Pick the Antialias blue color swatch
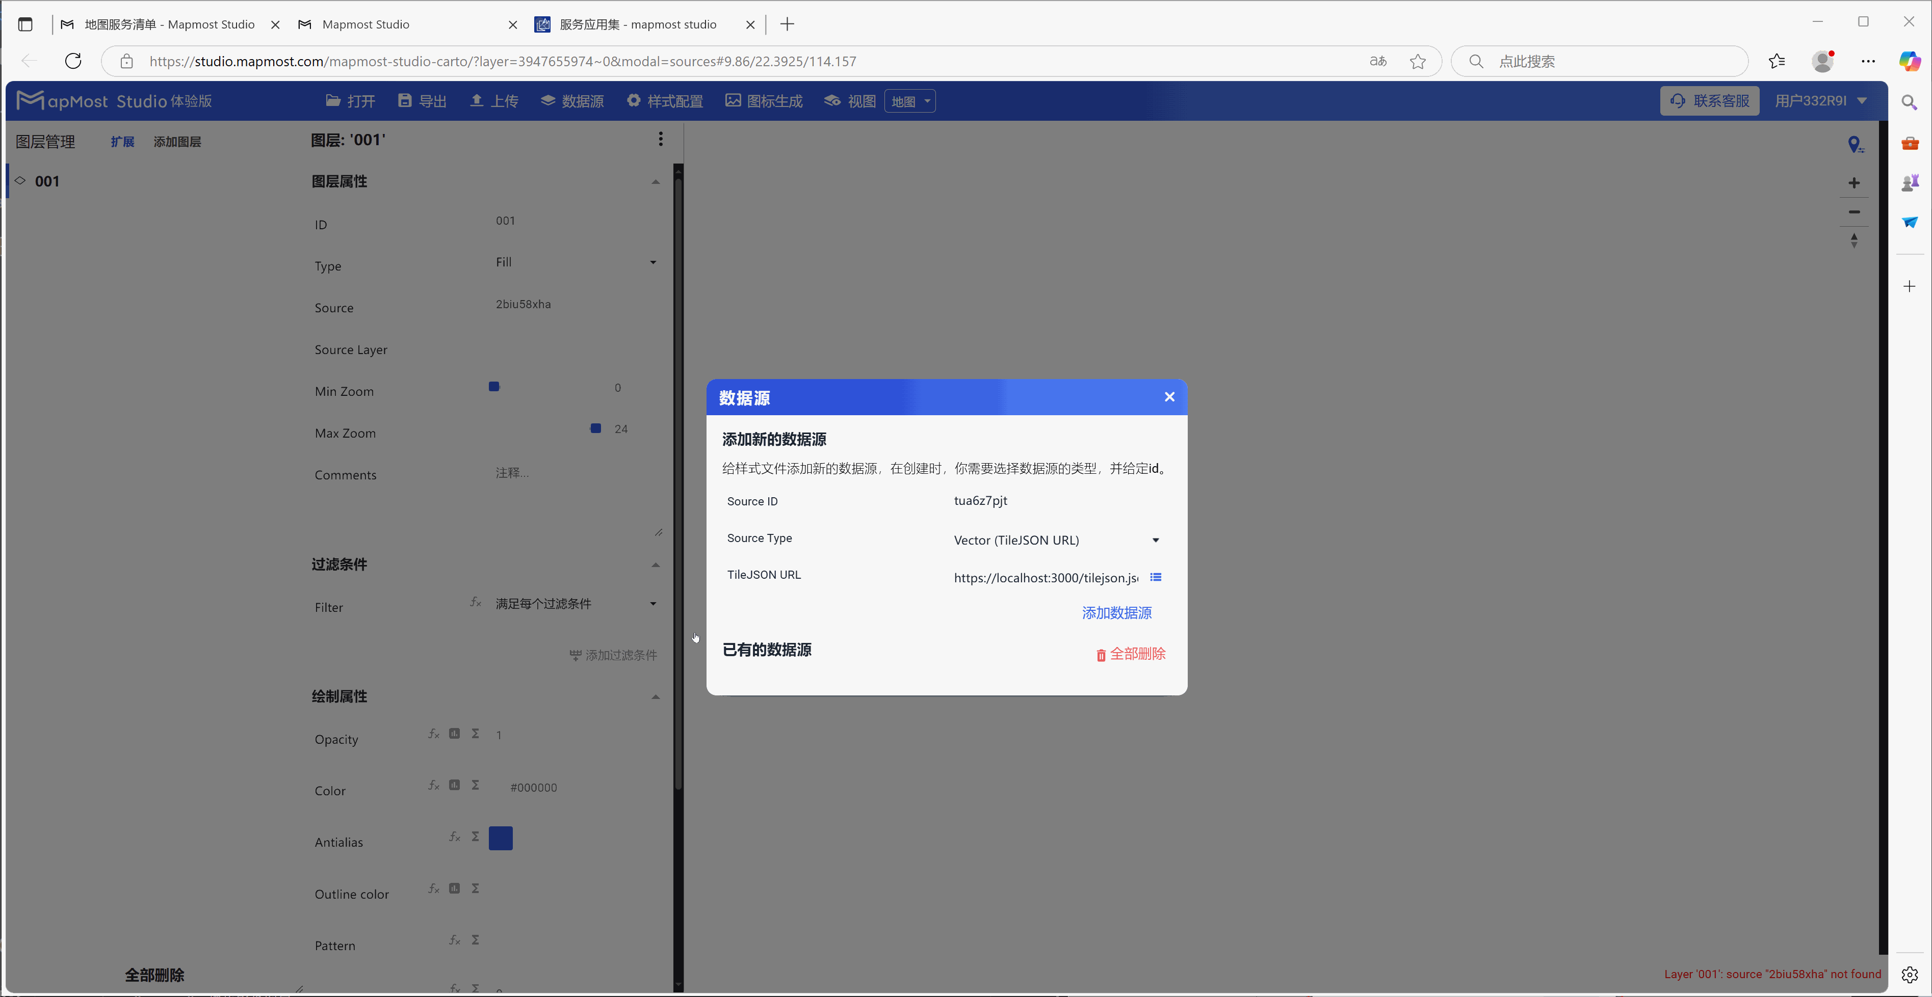This screenshot has width=1932, height=997. [500, 838]
